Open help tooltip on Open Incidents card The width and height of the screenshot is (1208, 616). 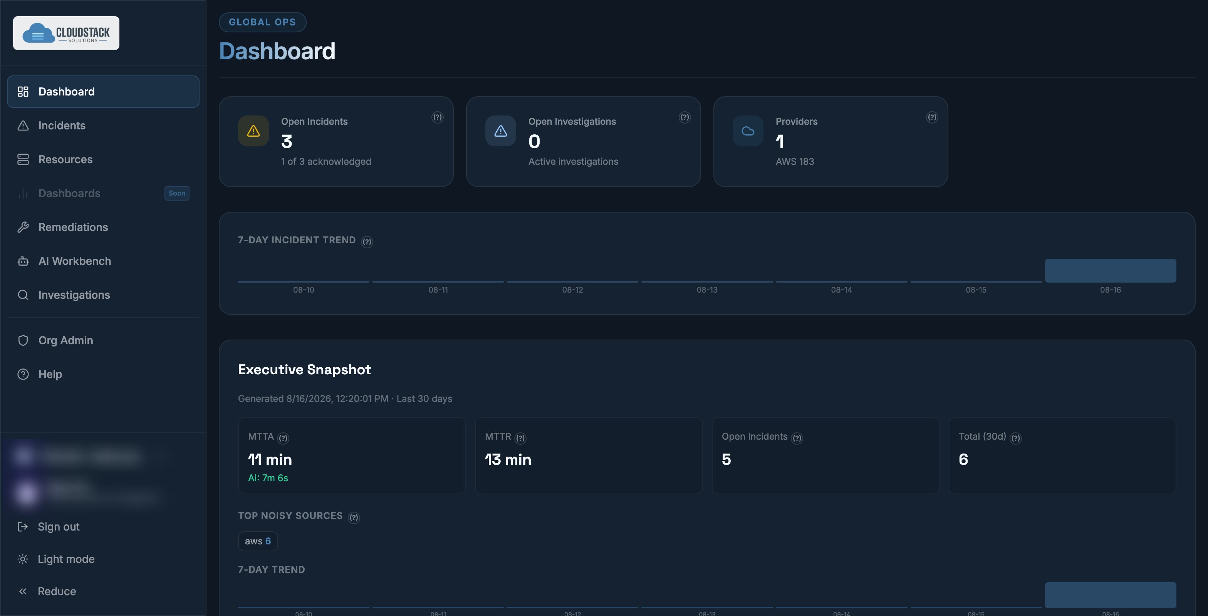(x=438, y=117)
